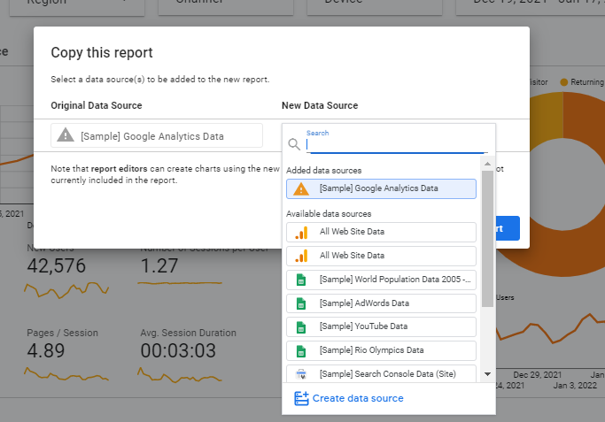Click the data source list scrollbar thumb

(x=488, y=239)
